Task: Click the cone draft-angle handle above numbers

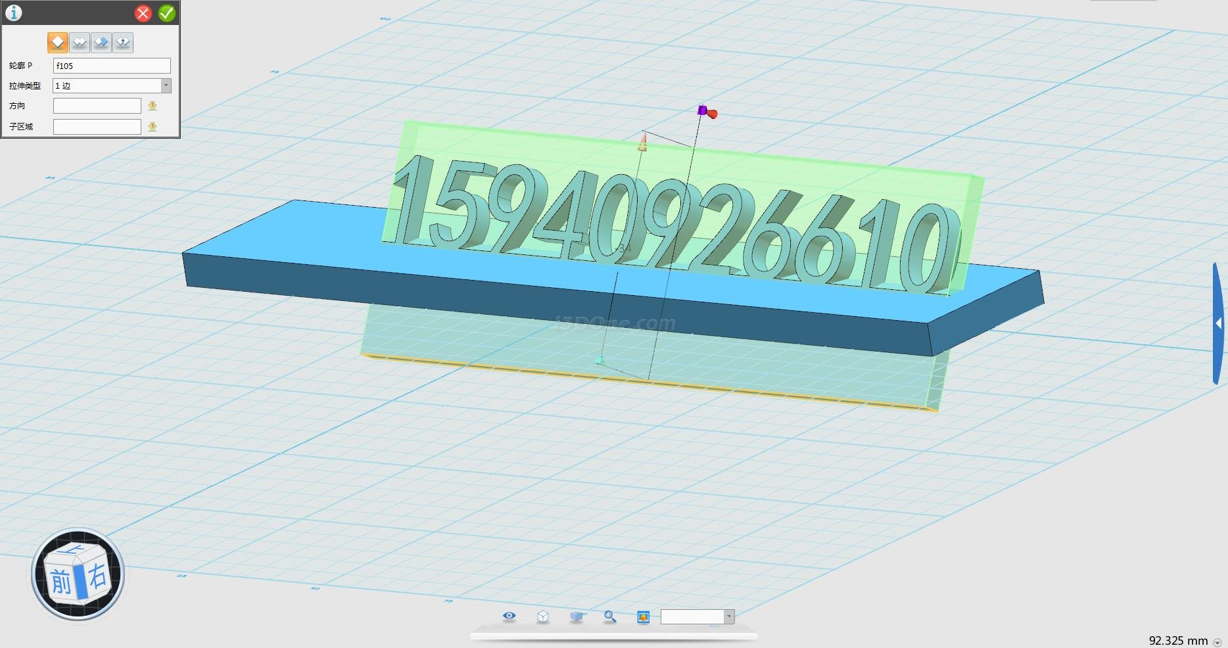Action: [643, 142]
